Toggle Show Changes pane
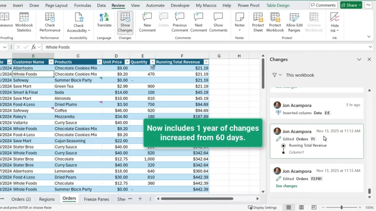 [x=125, y=22]
